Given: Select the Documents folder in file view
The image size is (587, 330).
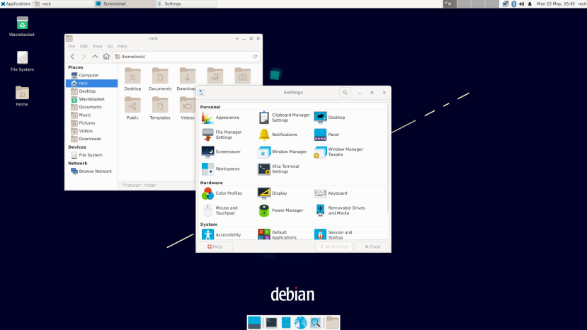Looking at the screenshot, I should [160, 79].
